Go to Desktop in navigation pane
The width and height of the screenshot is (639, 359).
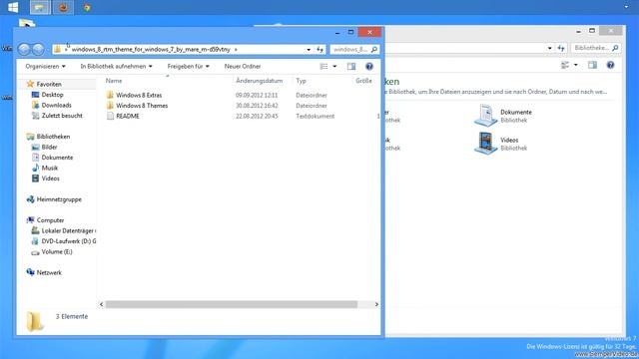point(52,95)
